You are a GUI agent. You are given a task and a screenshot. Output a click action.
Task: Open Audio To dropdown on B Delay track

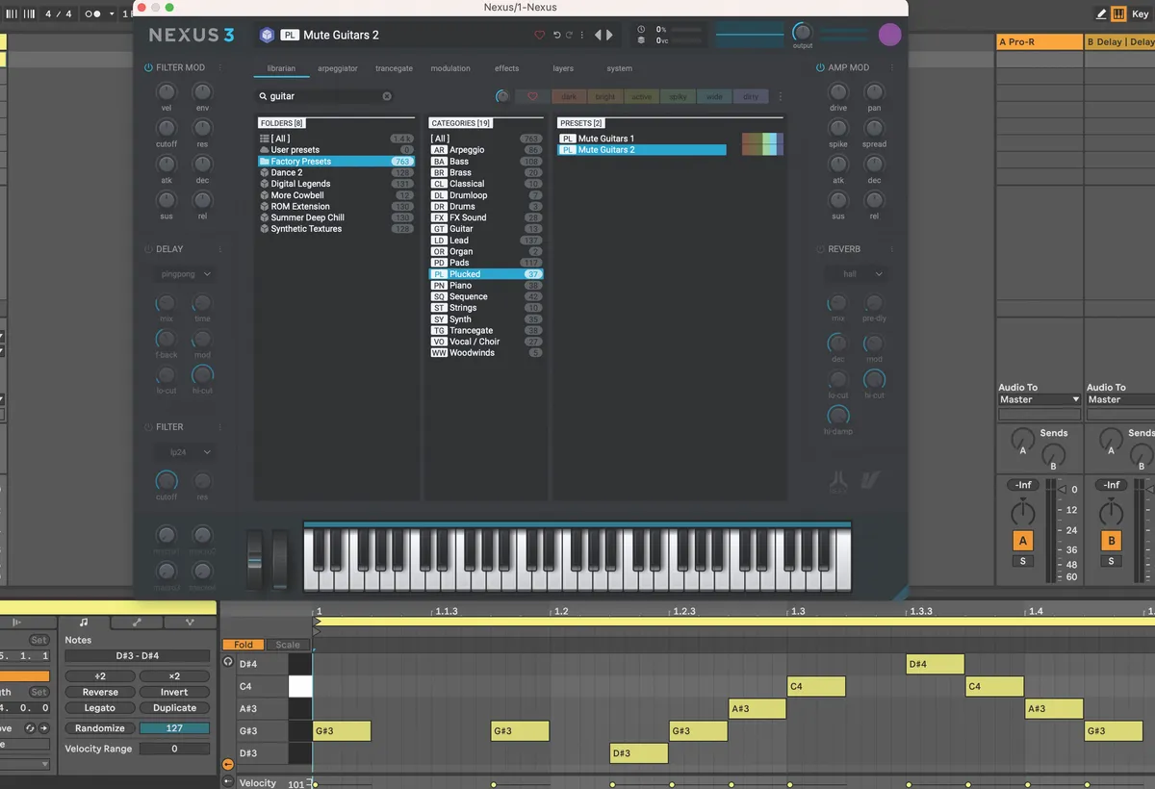click(x=1120, y=399)
